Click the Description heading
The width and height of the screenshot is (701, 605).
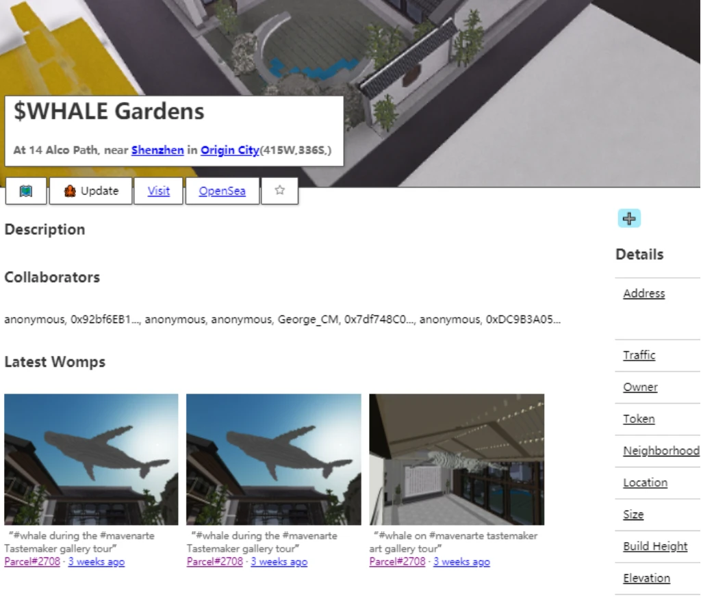[44, 229]
